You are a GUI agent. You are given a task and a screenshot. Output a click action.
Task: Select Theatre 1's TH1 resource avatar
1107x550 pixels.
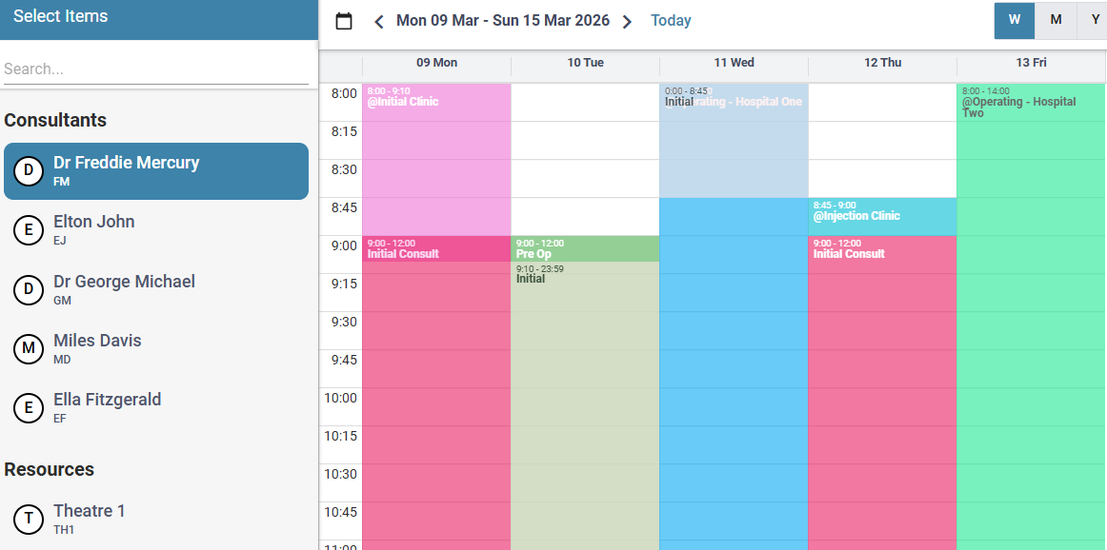28,520
